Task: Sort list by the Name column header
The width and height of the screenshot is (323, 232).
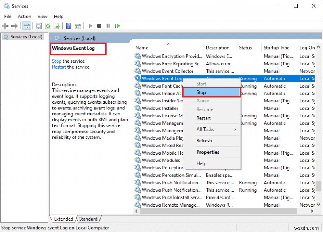Action: point(142,48)
